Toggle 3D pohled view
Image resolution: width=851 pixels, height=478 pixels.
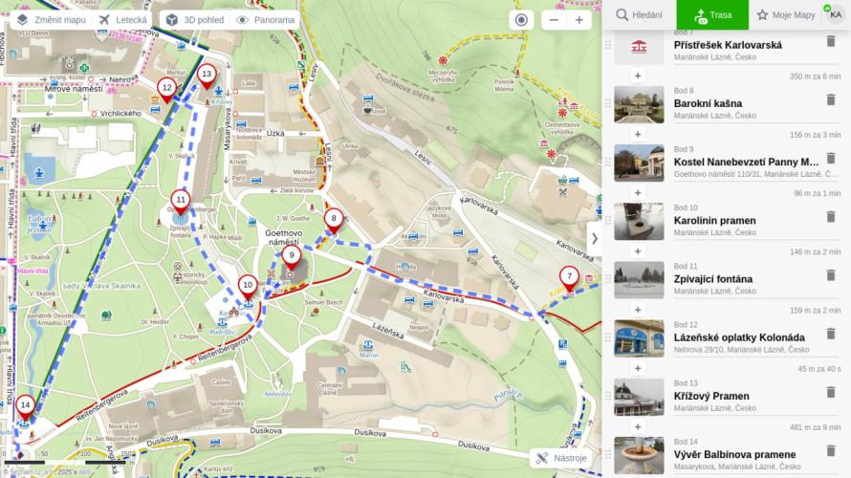[x=195, y=20]
